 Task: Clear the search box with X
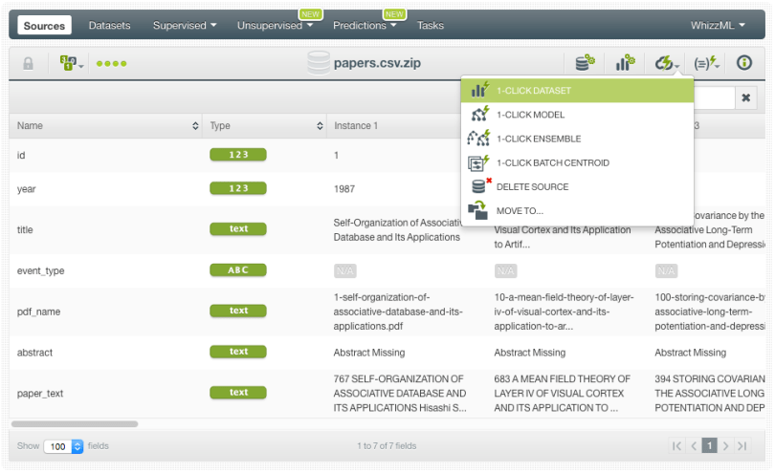746,97
